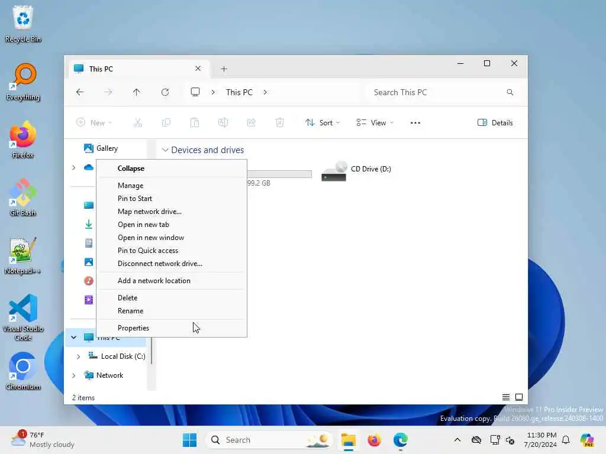606x454 pixels.
Task: Choose Manage in context menu
Action: tap(172, 186)
